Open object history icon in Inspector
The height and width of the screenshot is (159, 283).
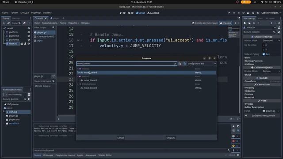pos(279,23)
